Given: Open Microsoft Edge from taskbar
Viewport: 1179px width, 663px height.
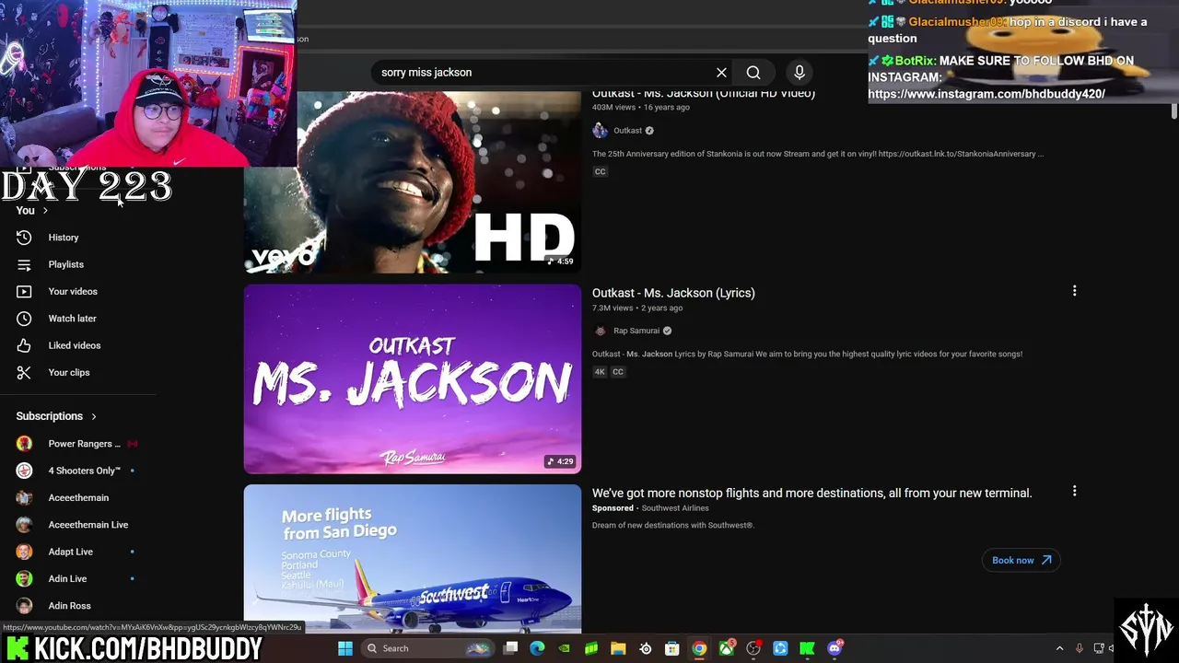Looking at the screenshot, I should pyautogui.click(x=537, y=648).
